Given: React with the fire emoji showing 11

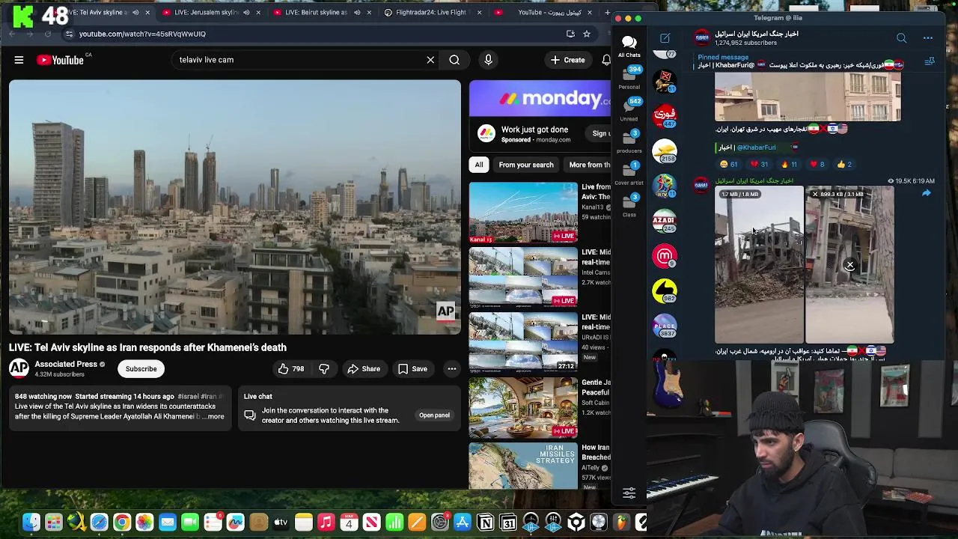Looking at the screenshot, I should (x=789, y=164).
